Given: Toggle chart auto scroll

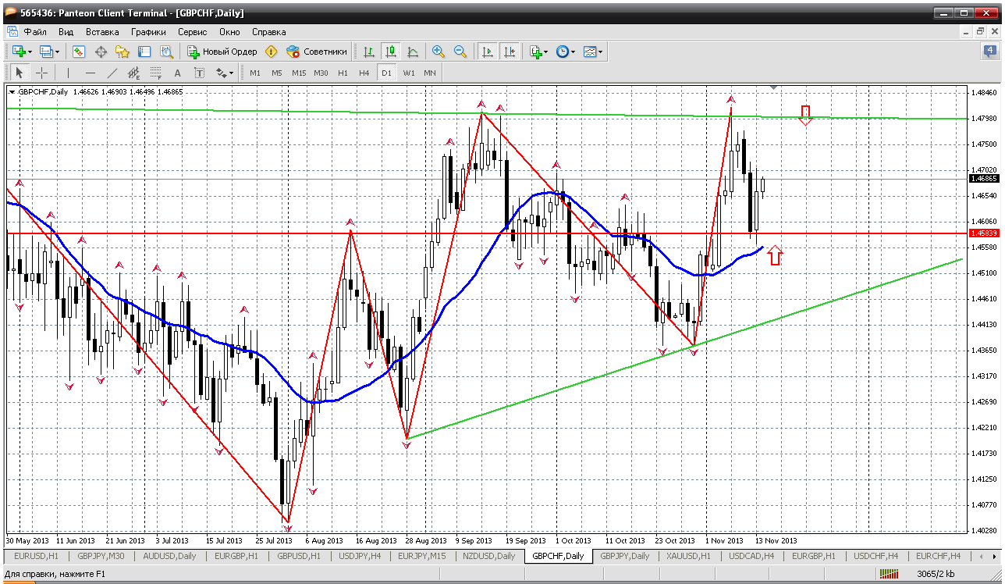Looking at the screenshot, I should (x=488, y=52).
